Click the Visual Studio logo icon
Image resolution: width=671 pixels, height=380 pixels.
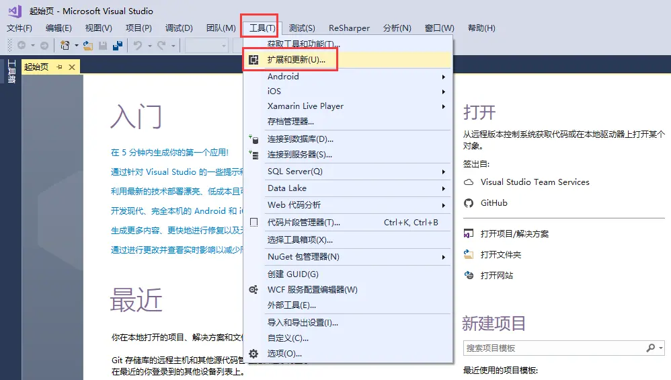15,11
